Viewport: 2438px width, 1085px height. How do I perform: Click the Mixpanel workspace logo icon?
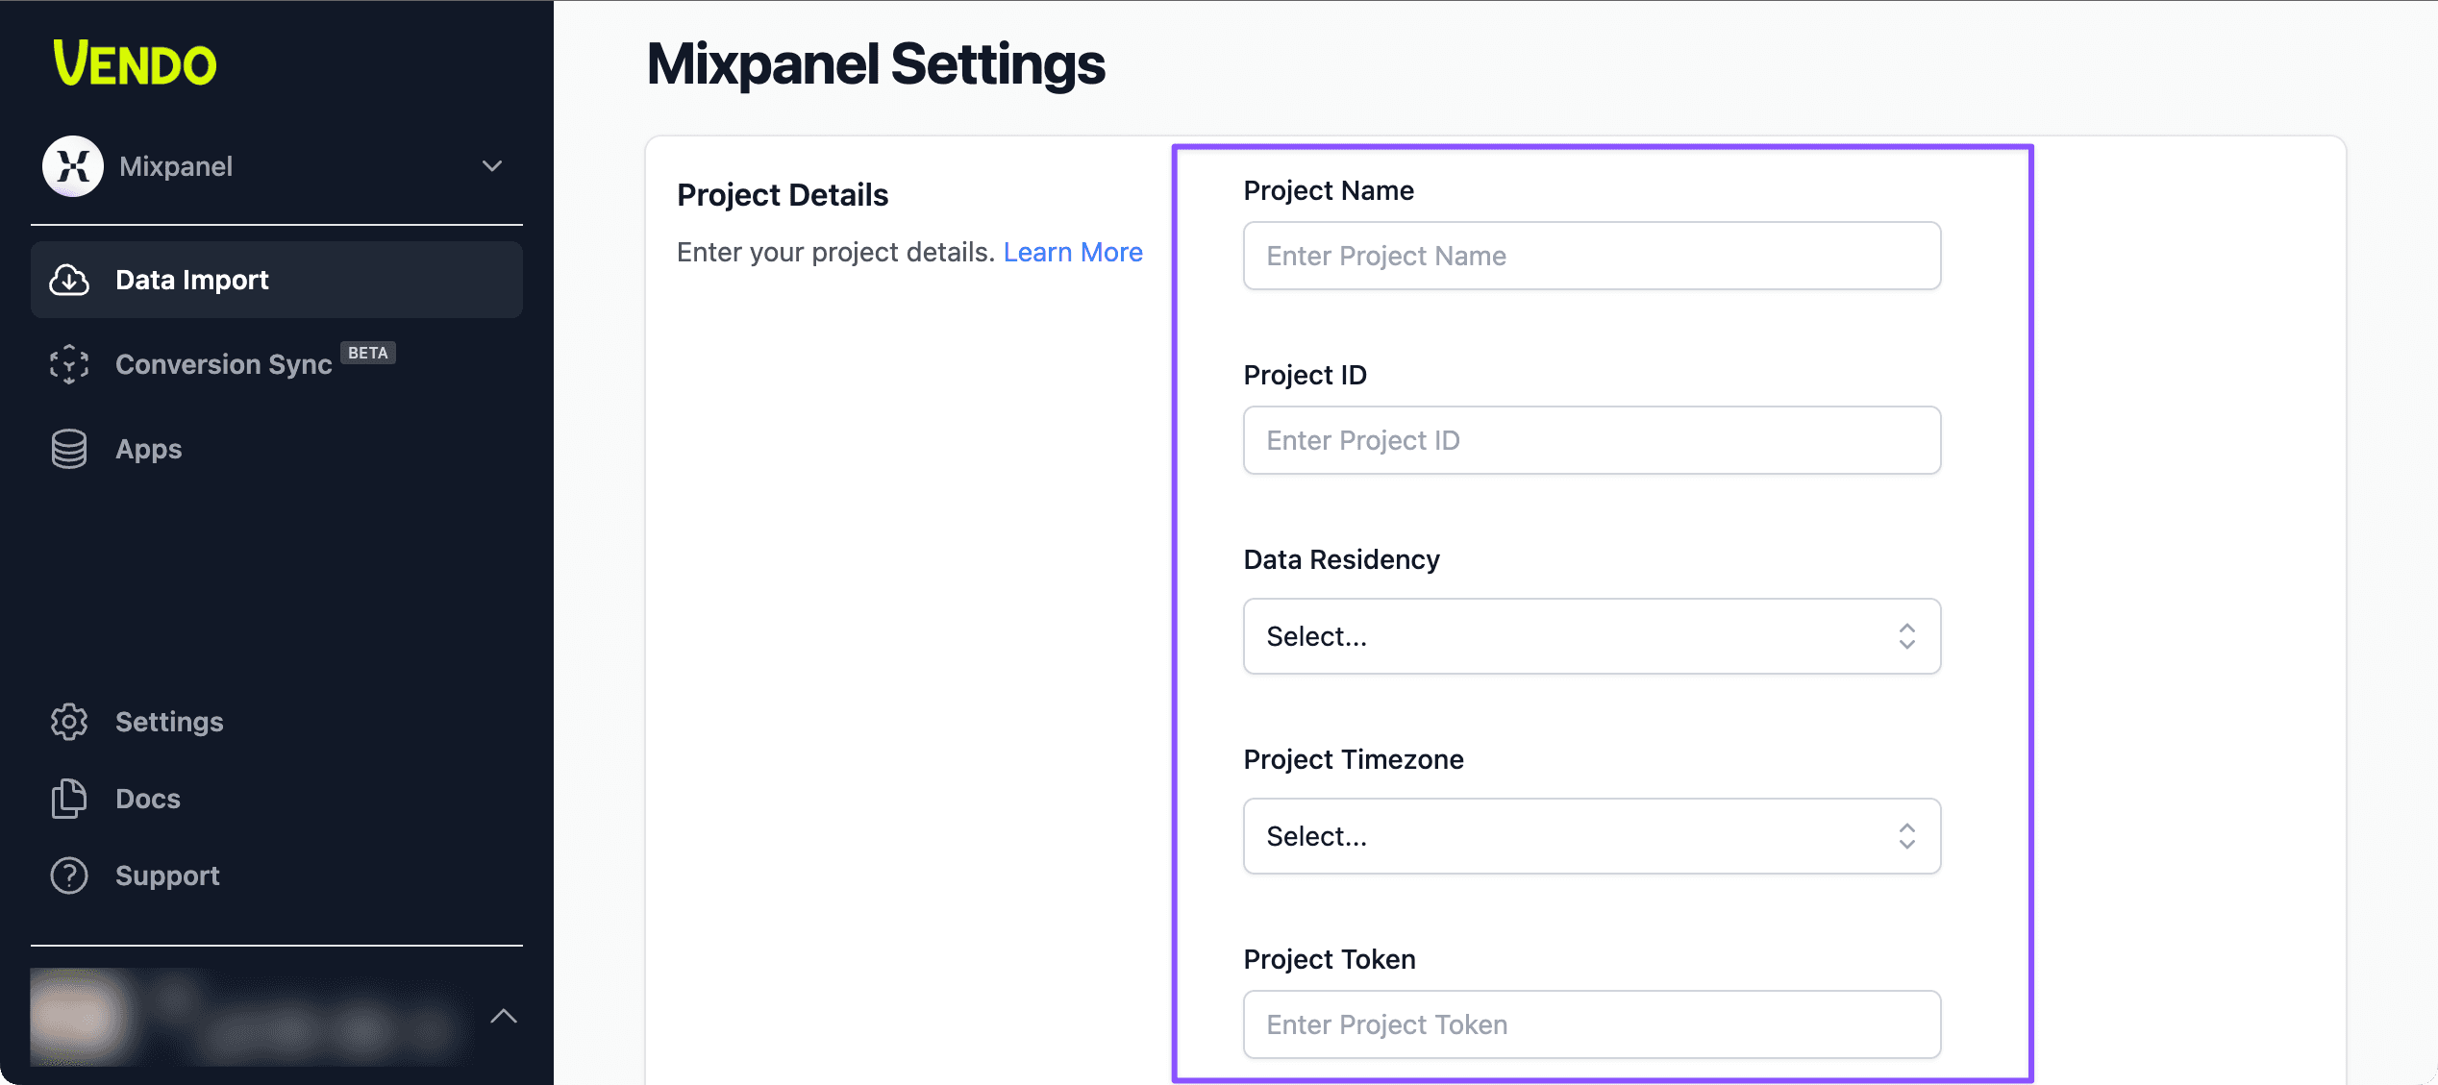click(73, 166)
